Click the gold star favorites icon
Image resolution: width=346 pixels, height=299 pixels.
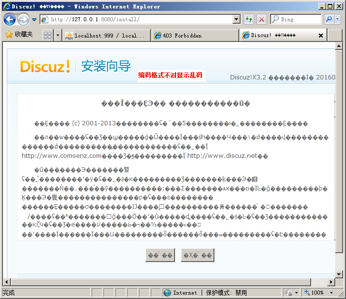[x=9, y=35]
